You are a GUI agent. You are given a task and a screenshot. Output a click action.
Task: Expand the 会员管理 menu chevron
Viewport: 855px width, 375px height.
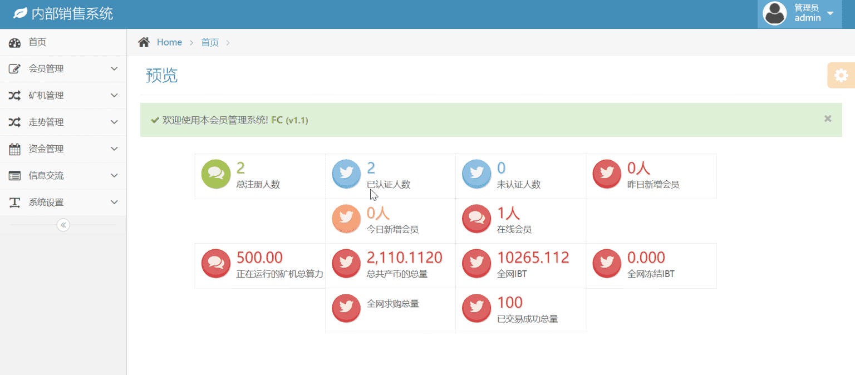[114, 68]
